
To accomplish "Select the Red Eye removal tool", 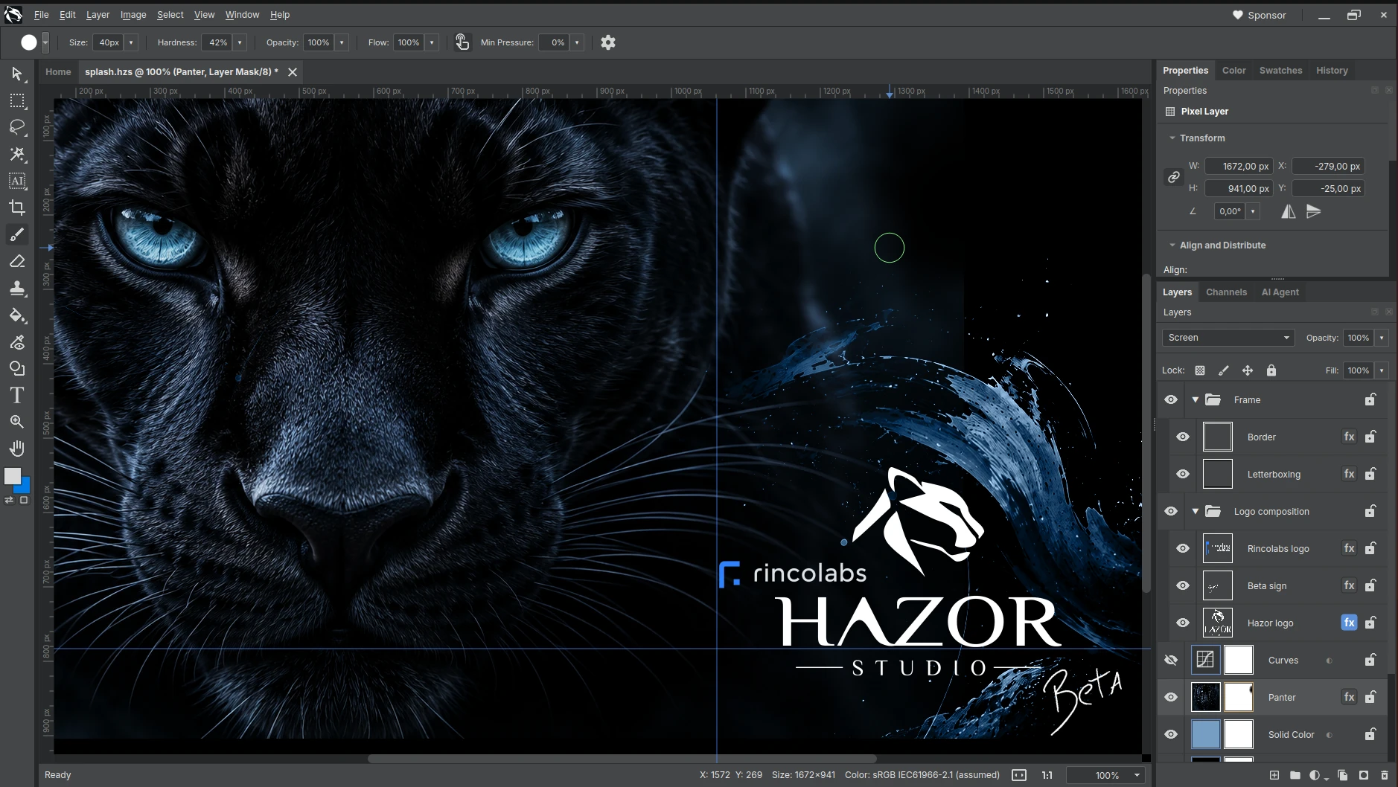I will tap(17, 342).
